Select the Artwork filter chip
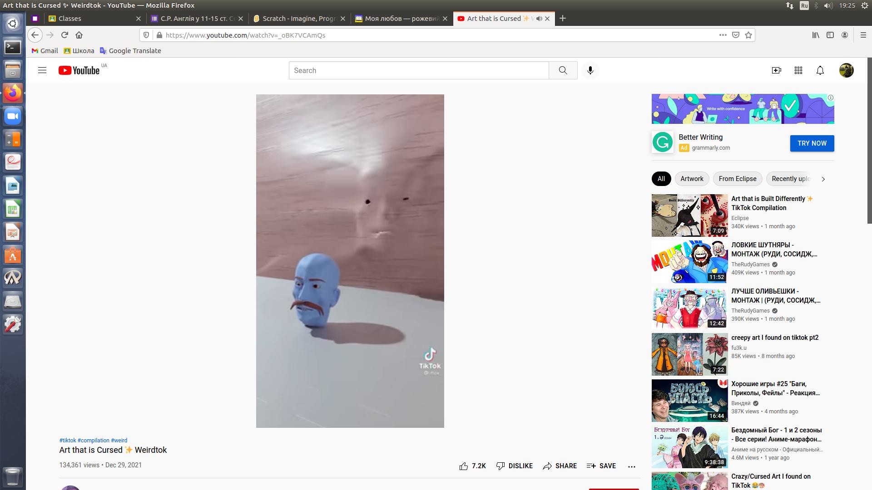 point(692,179)
